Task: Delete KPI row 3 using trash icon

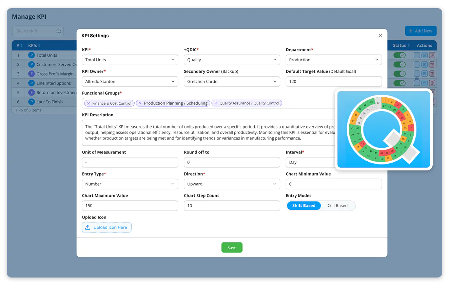Action: coord(432,74)
